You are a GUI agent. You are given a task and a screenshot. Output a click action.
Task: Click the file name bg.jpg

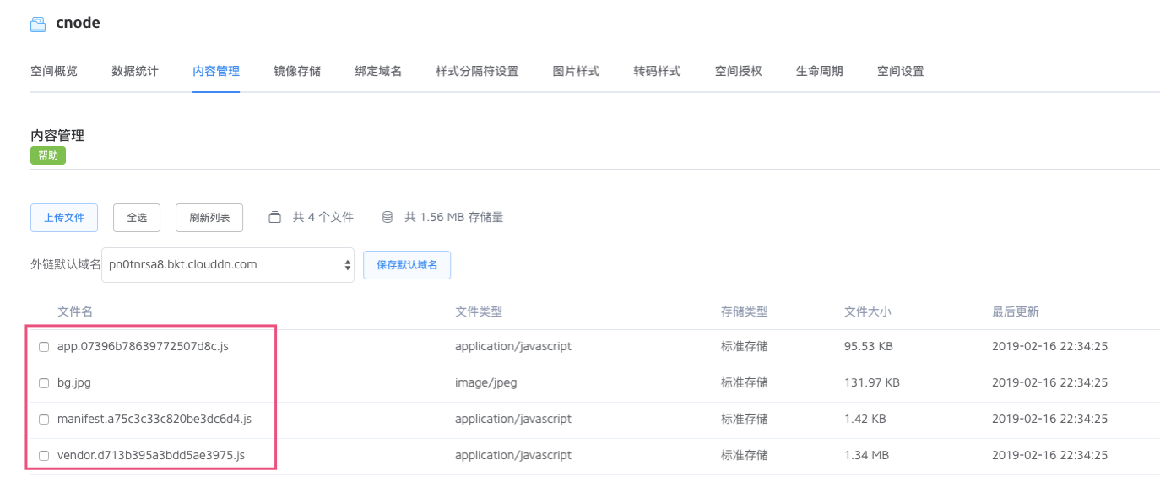pos(74,382)
